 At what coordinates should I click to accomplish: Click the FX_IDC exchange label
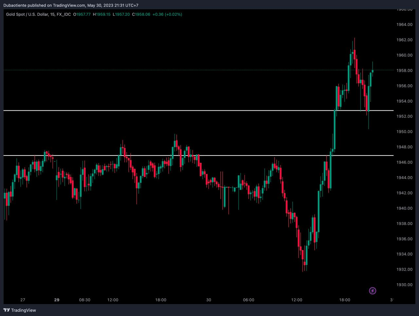[x=64, y=14]
